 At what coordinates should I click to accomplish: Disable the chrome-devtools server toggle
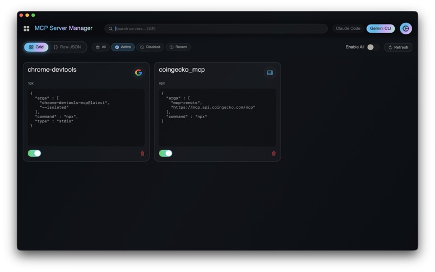click(x=34, y=153)
